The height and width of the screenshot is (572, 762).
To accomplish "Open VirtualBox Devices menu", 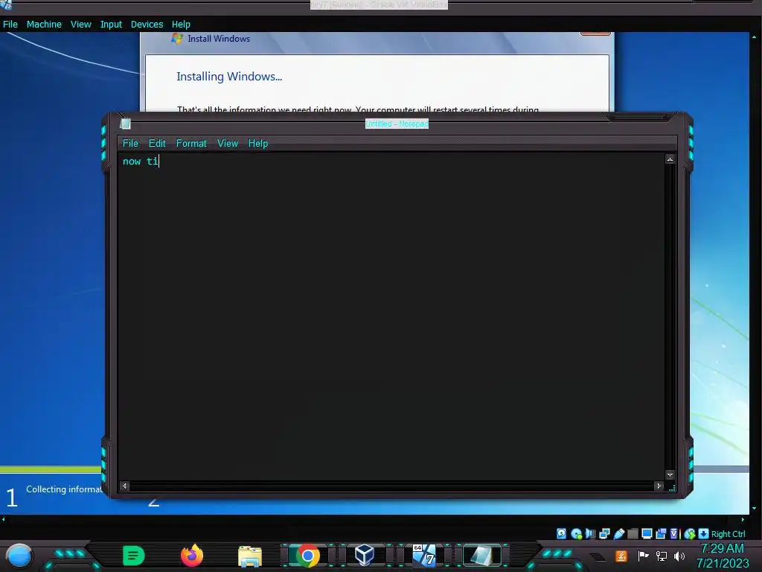I will pos(147,25).
